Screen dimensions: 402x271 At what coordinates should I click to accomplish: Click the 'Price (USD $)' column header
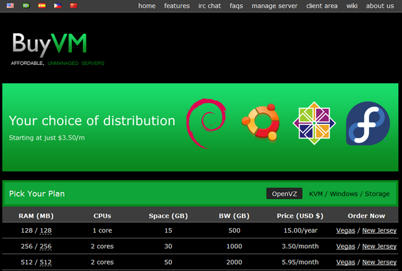tap(300, 216)
